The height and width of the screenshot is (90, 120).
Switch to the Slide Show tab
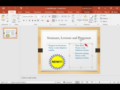point(60,12)
